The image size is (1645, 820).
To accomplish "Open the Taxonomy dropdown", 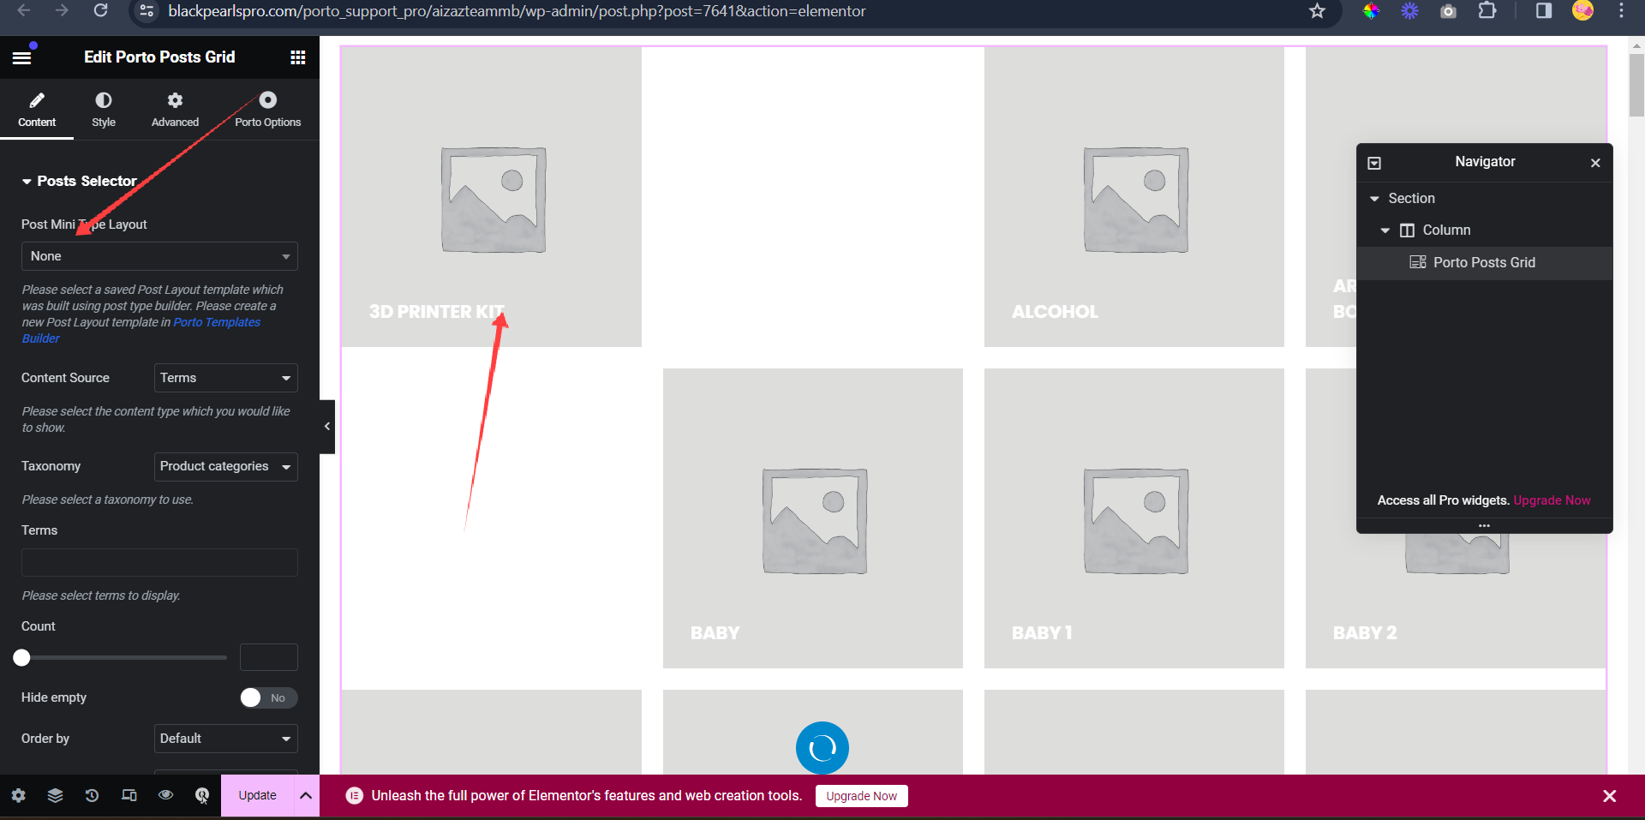I will click(x=225, y=466).
